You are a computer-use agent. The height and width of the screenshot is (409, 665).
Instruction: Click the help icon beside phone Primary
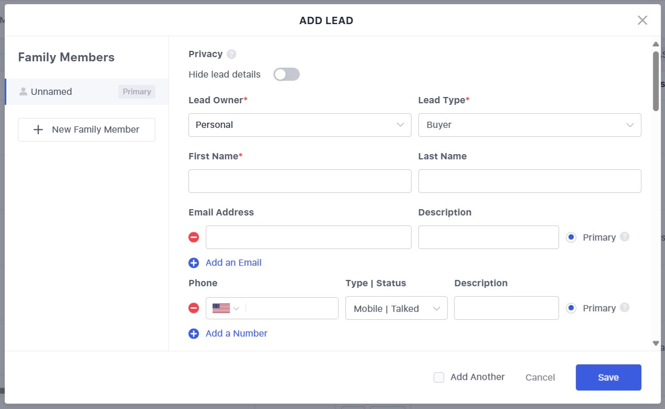pyautogui.click(x=624, y=307)
